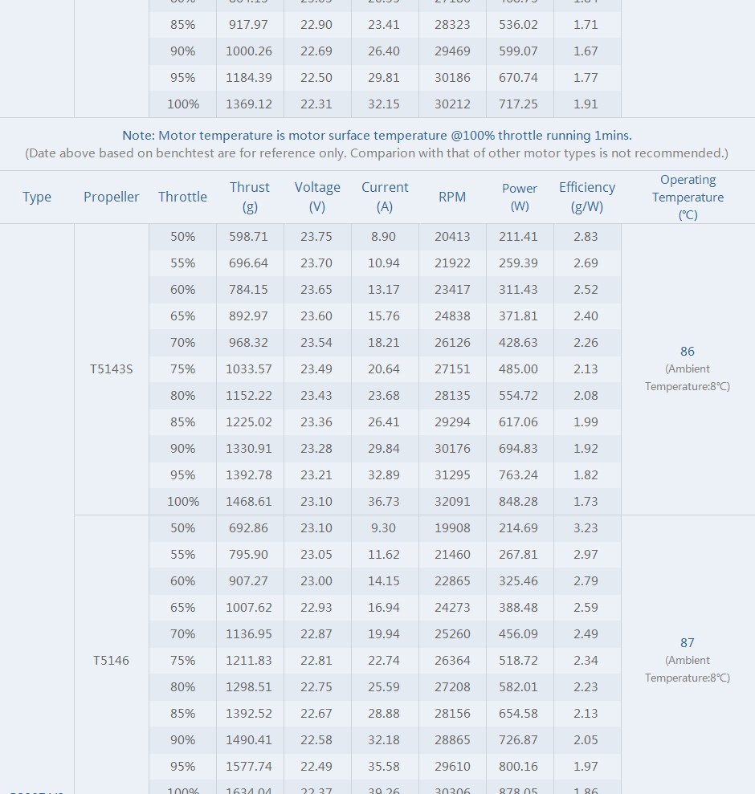Select the Operating Temperature column header
The width and height of the screenshot is (755, 794).
coord(688,197)
